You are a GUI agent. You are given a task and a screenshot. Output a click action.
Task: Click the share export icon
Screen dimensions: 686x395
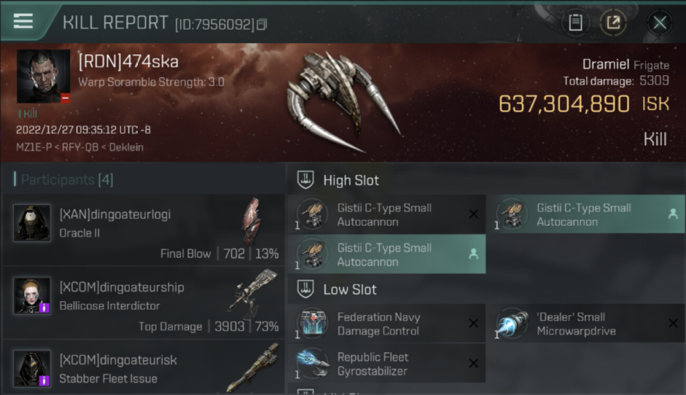click(613, 23)
